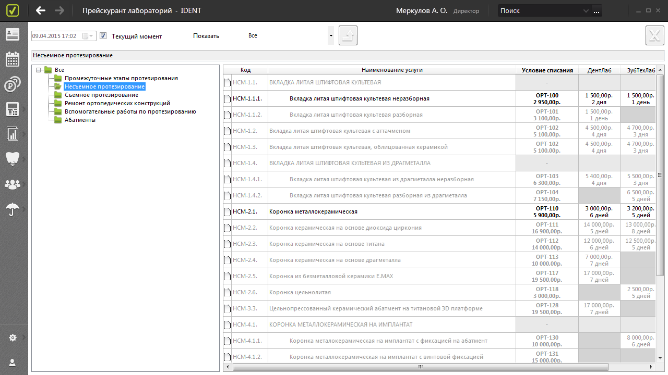Open the search options ellipsis button
The height and width of the screenshot is (375, 668).
click(x=597, y=10)
